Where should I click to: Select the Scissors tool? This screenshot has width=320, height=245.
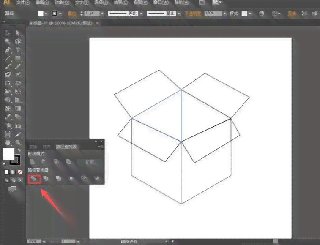point(18,75)
